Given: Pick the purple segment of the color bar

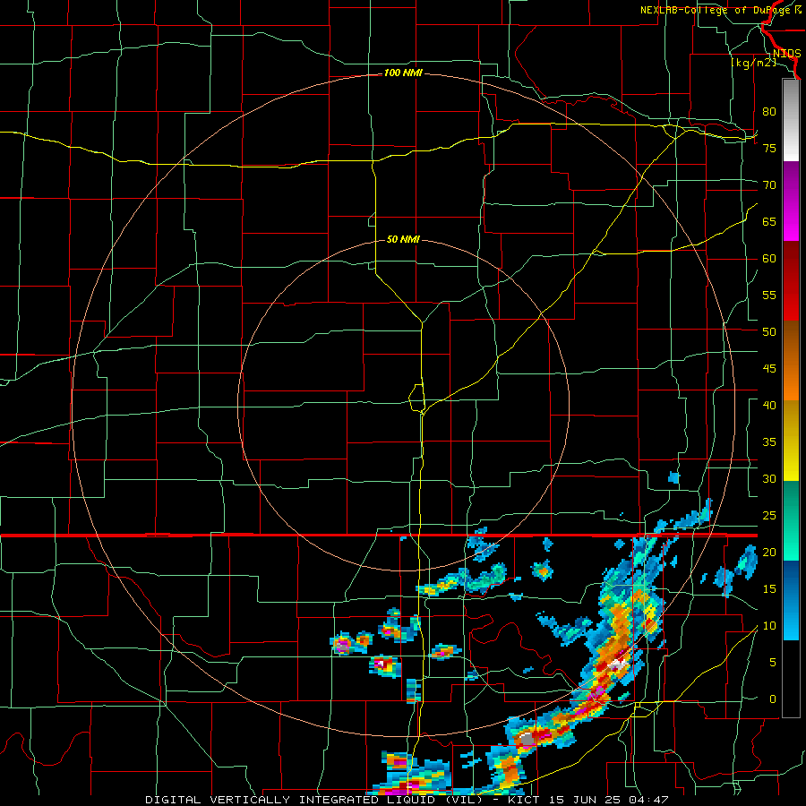Looking at the screenshot, I should [x=791, y=201].
